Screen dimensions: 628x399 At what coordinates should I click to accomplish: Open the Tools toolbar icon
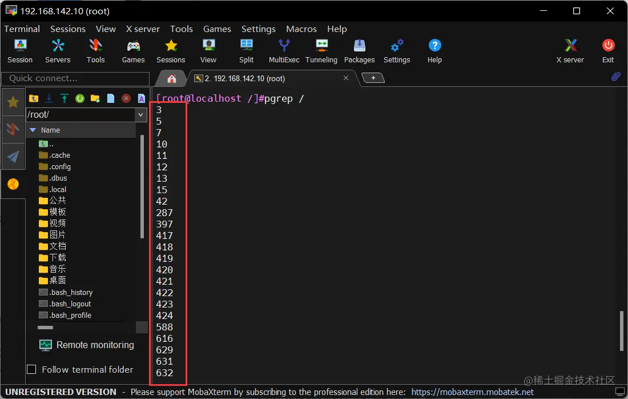coord(95,51)
